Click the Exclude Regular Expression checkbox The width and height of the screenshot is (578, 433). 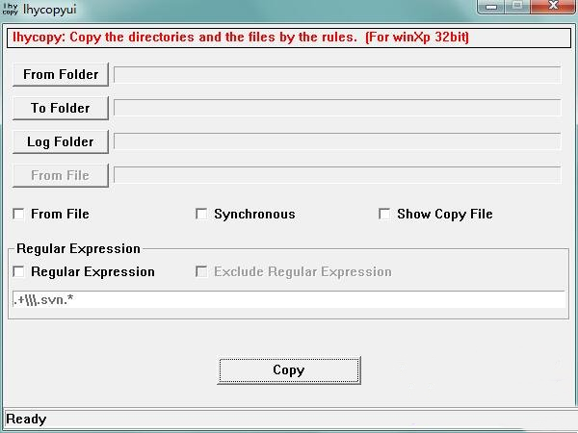pyautogui.click(x=201, y=271)
